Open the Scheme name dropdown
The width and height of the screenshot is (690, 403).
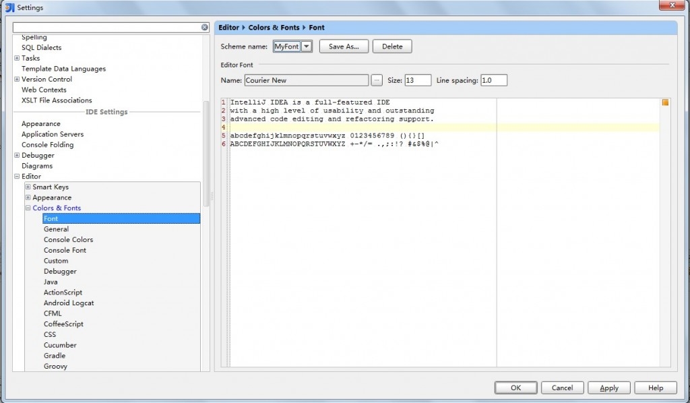[307, 46]
